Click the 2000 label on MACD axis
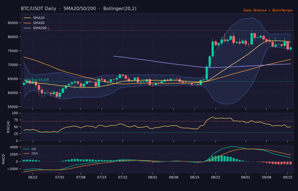 pos(14,155)
